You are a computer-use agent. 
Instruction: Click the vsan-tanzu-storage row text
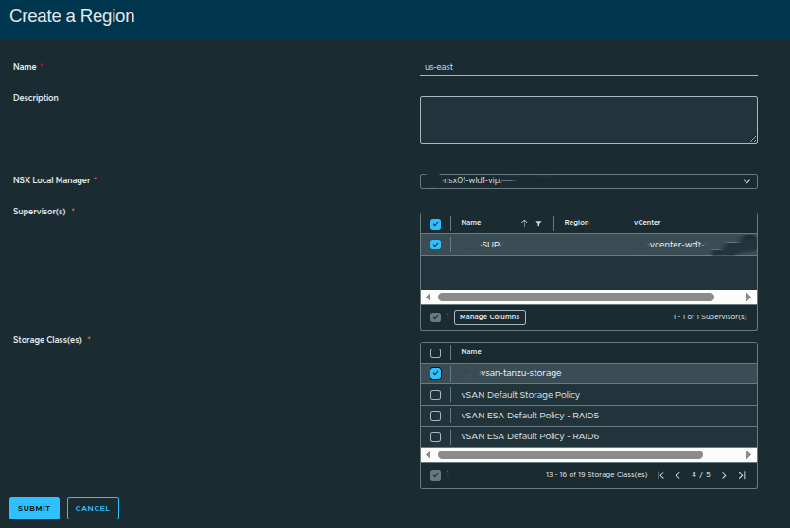pos(521,373)
